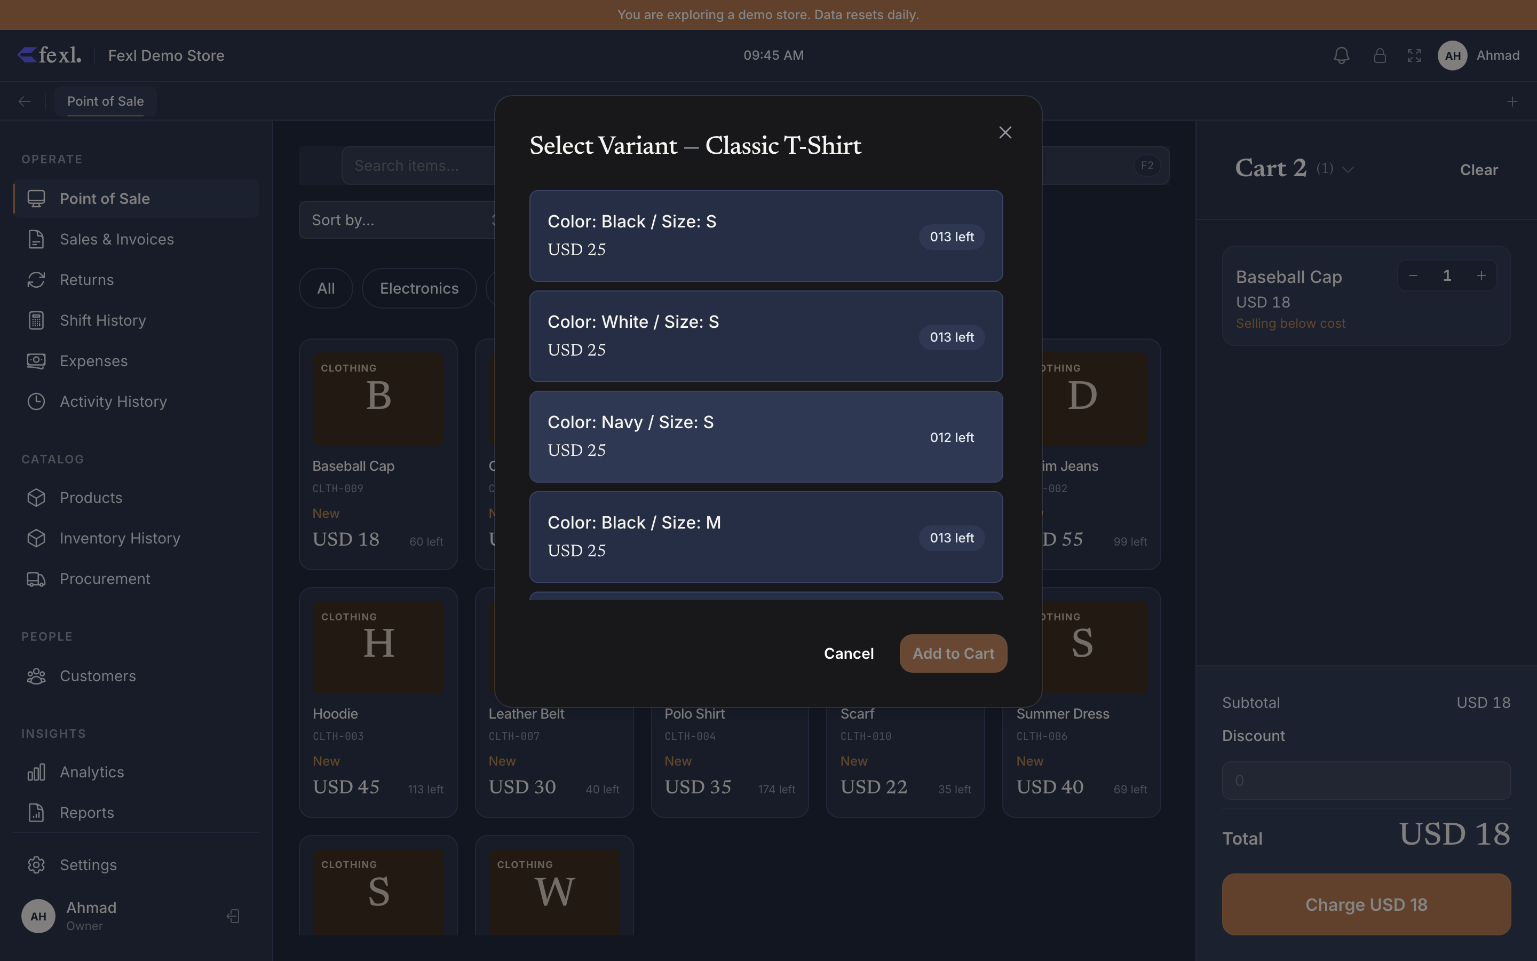Viewport: 1537px width, 961px height.
Task: Click the Sales & Invoices document icon
Action: [36, 239]
